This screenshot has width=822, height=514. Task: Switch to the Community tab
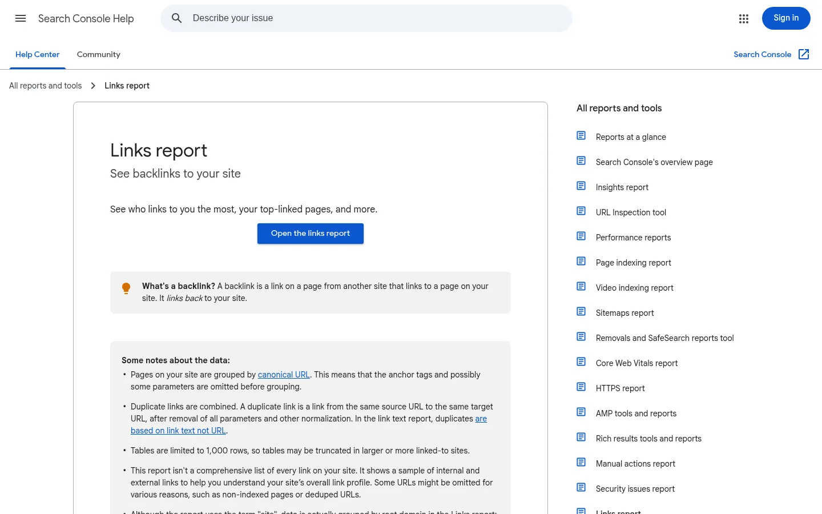pyautogui.click(x=99, y=55)
